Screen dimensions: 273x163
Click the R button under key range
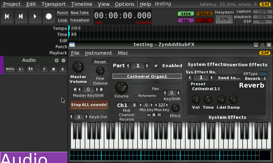[154, 115]
